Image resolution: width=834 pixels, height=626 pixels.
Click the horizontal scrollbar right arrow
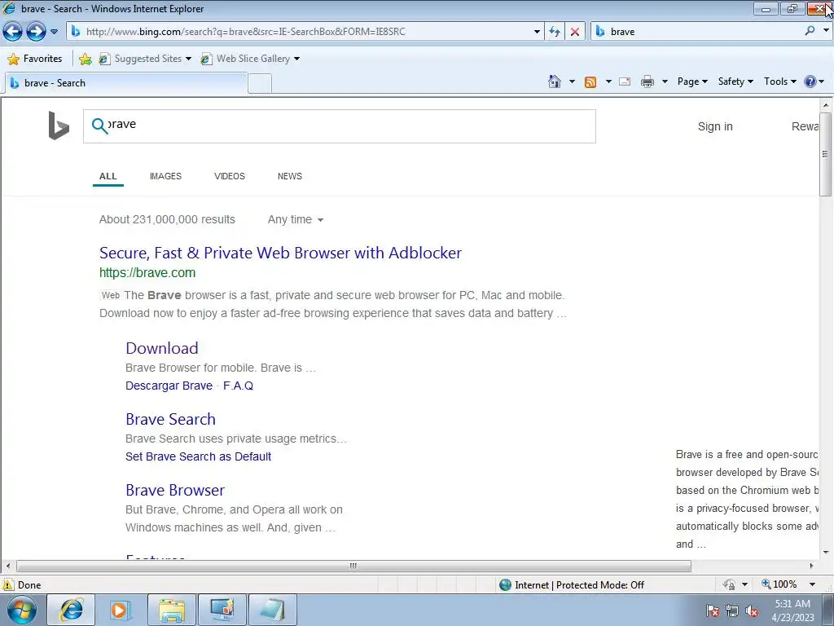(x=812, y=566)
